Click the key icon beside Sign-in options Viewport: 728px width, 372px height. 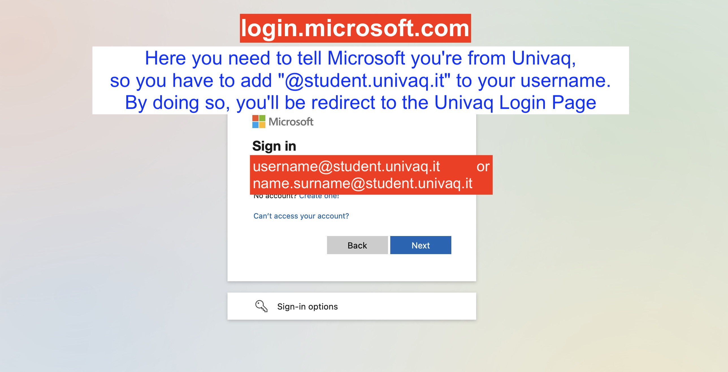(x=261, y=306)
